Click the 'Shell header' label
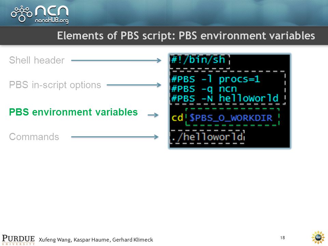Screen dimensions: 328x246 coord(37,60)
